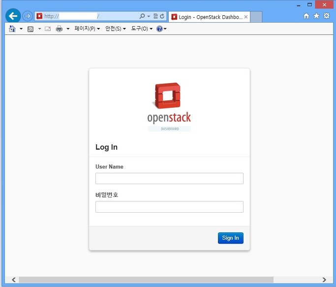Image resolution: width=336 pixels, height=287 pixels.
Task: Open the Tools gear icon
Action: pos(327,16)
